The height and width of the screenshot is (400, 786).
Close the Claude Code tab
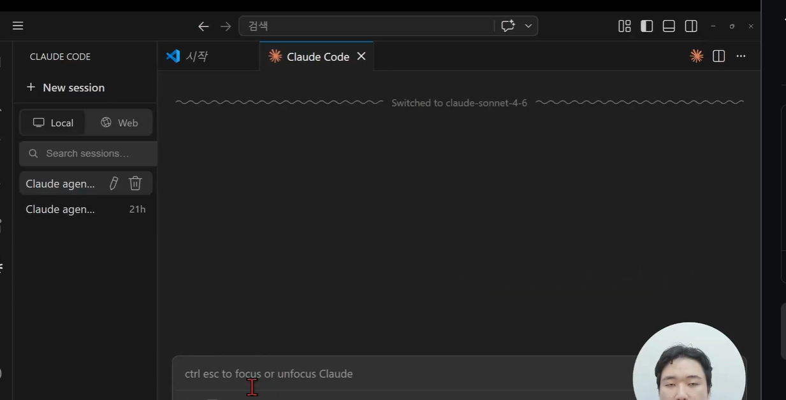[x=361, y=56]
